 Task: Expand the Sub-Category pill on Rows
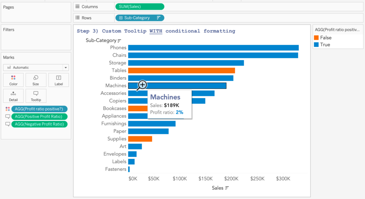click(x=121, y=18)
